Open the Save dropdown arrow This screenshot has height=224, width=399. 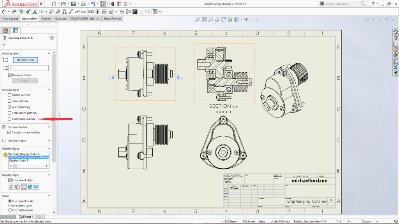point(78,4)
